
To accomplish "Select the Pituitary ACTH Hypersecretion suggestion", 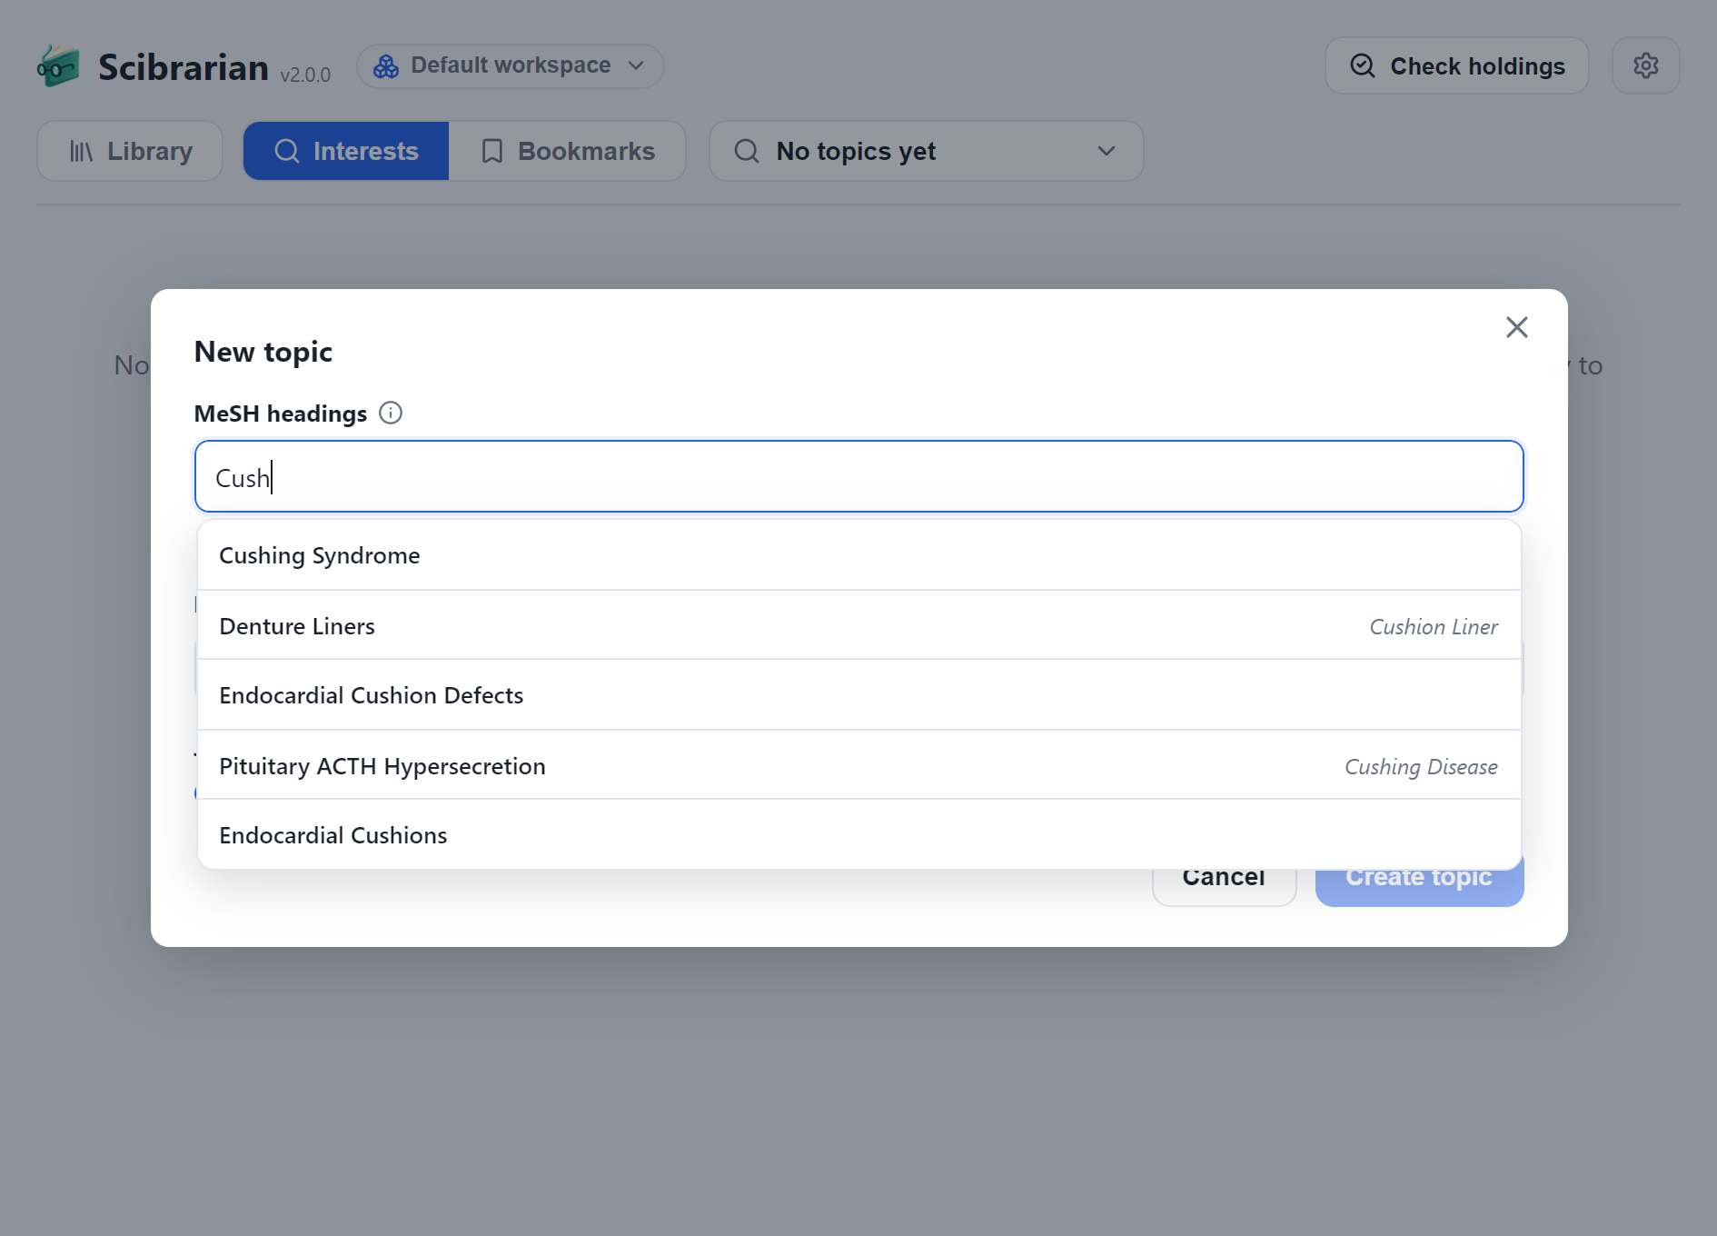I will tap(858, 766).
